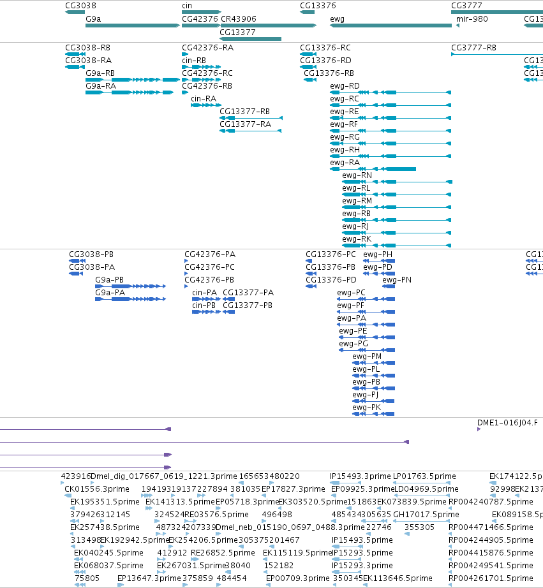The width and height of the screenshot is (543, 588).
Task: Click EST label 152182
Action: click(279, 566)
